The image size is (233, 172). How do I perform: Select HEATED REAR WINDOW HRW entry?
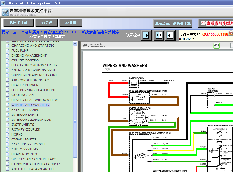34,100
